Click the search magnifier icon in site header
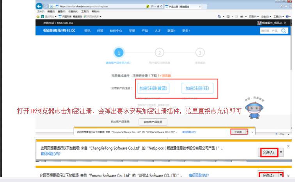The height and width of the screenshot is (182, 295). [284, 31]
